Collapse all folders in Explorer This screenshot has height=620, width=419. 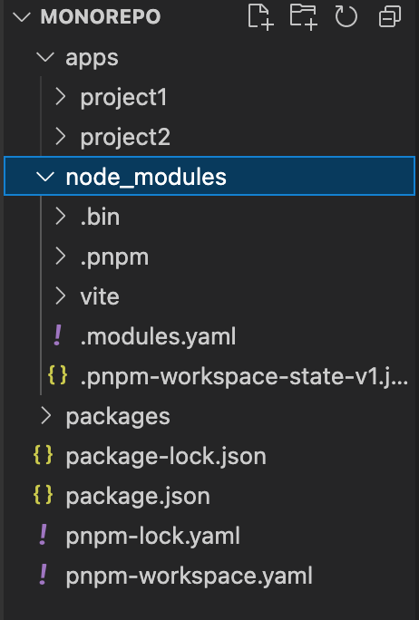390,17
